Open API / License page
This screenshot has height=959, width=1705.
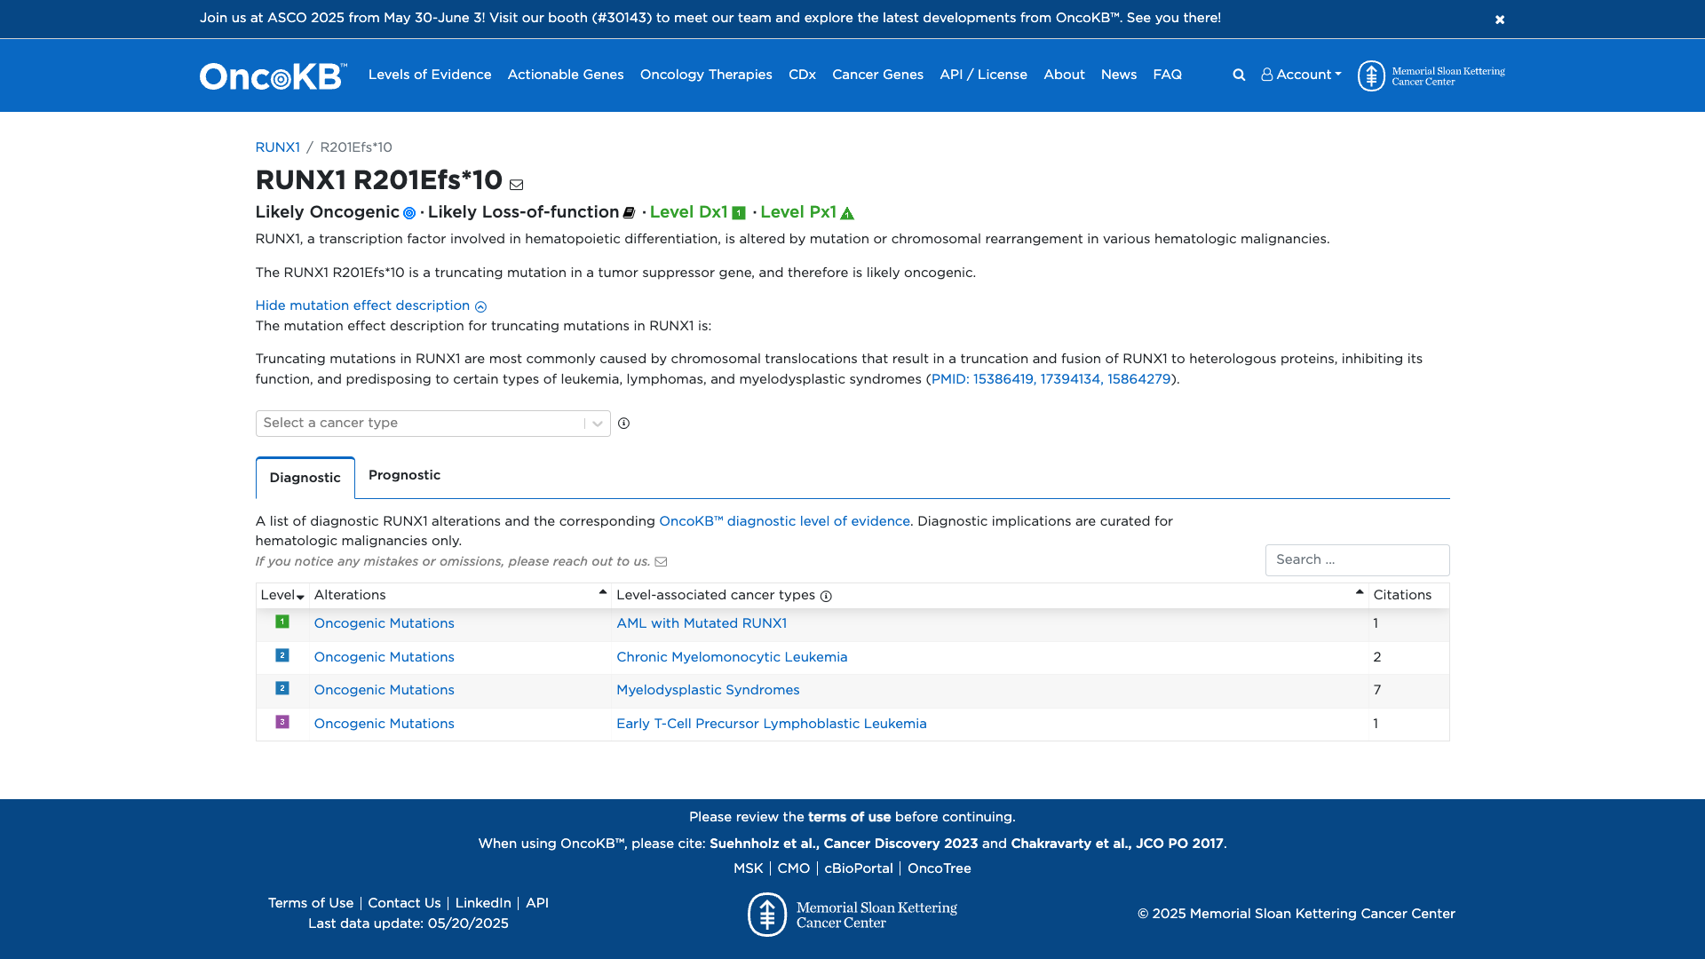983,75
